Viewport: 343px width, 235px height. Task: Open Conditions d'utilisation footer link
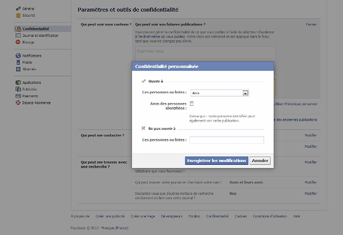pos(270,216)
